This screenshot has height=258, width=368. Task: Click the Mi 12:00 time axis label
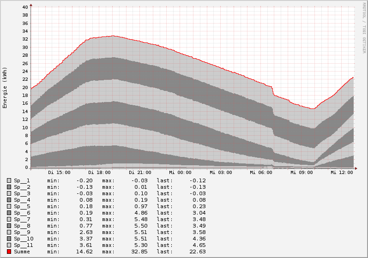(342, 173)
